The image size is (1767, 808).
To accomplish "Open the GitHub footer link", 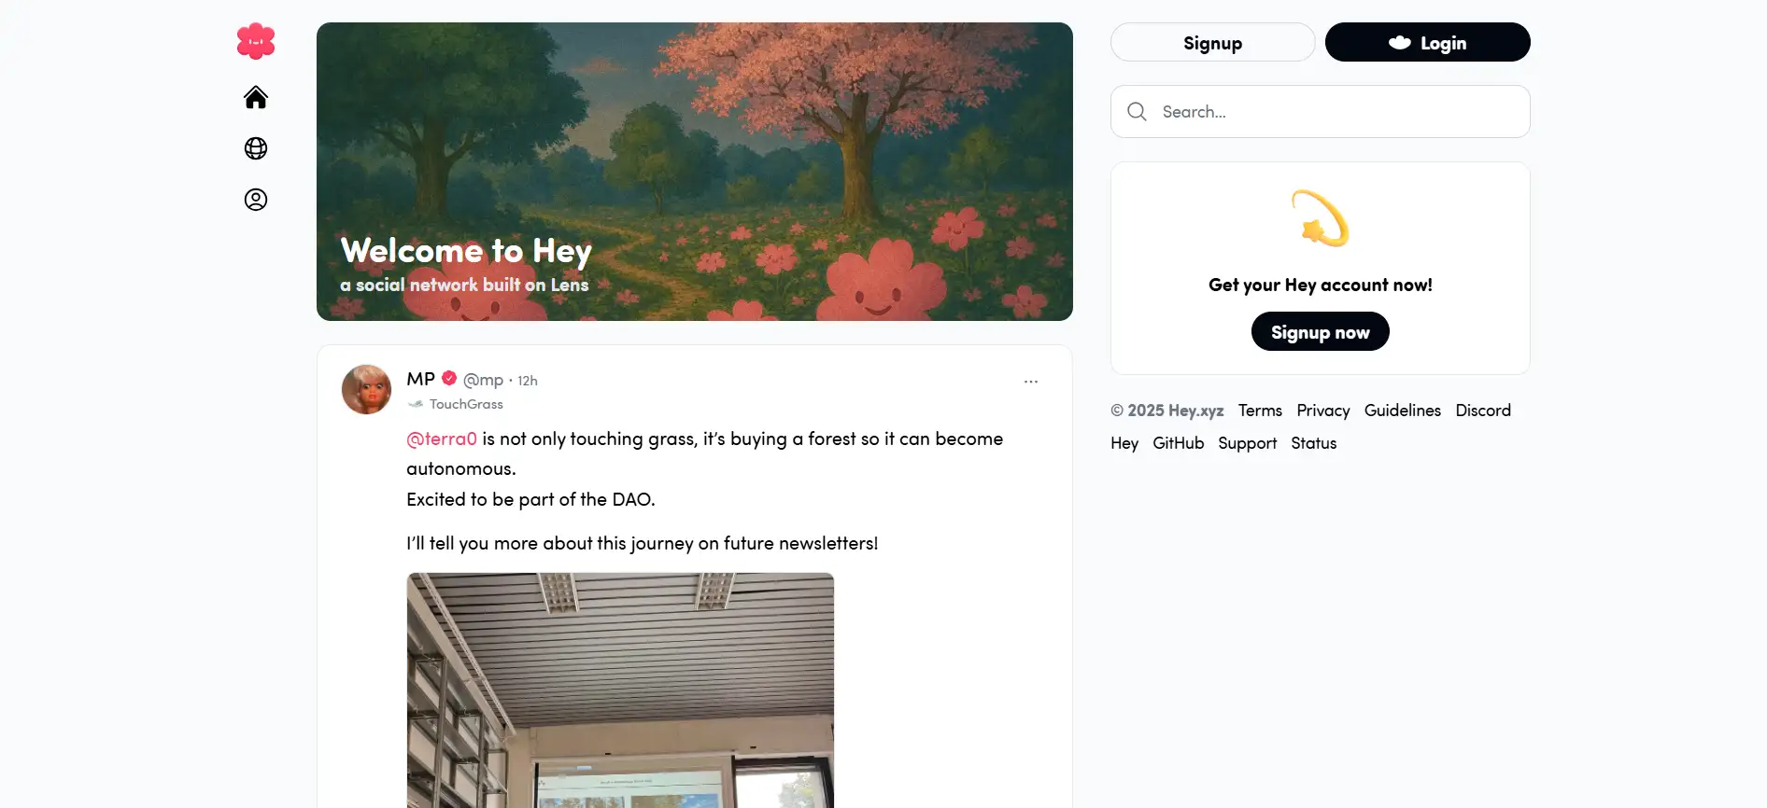I will click(x=1178, y=443).
